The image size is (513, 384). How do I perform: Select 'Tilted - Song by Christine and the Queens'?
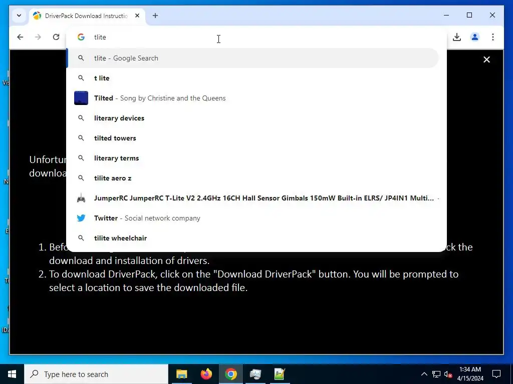point(253,98)
